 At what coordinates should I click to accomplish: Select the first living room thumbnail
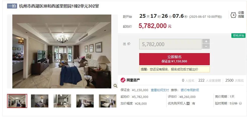tap(17, 101)
